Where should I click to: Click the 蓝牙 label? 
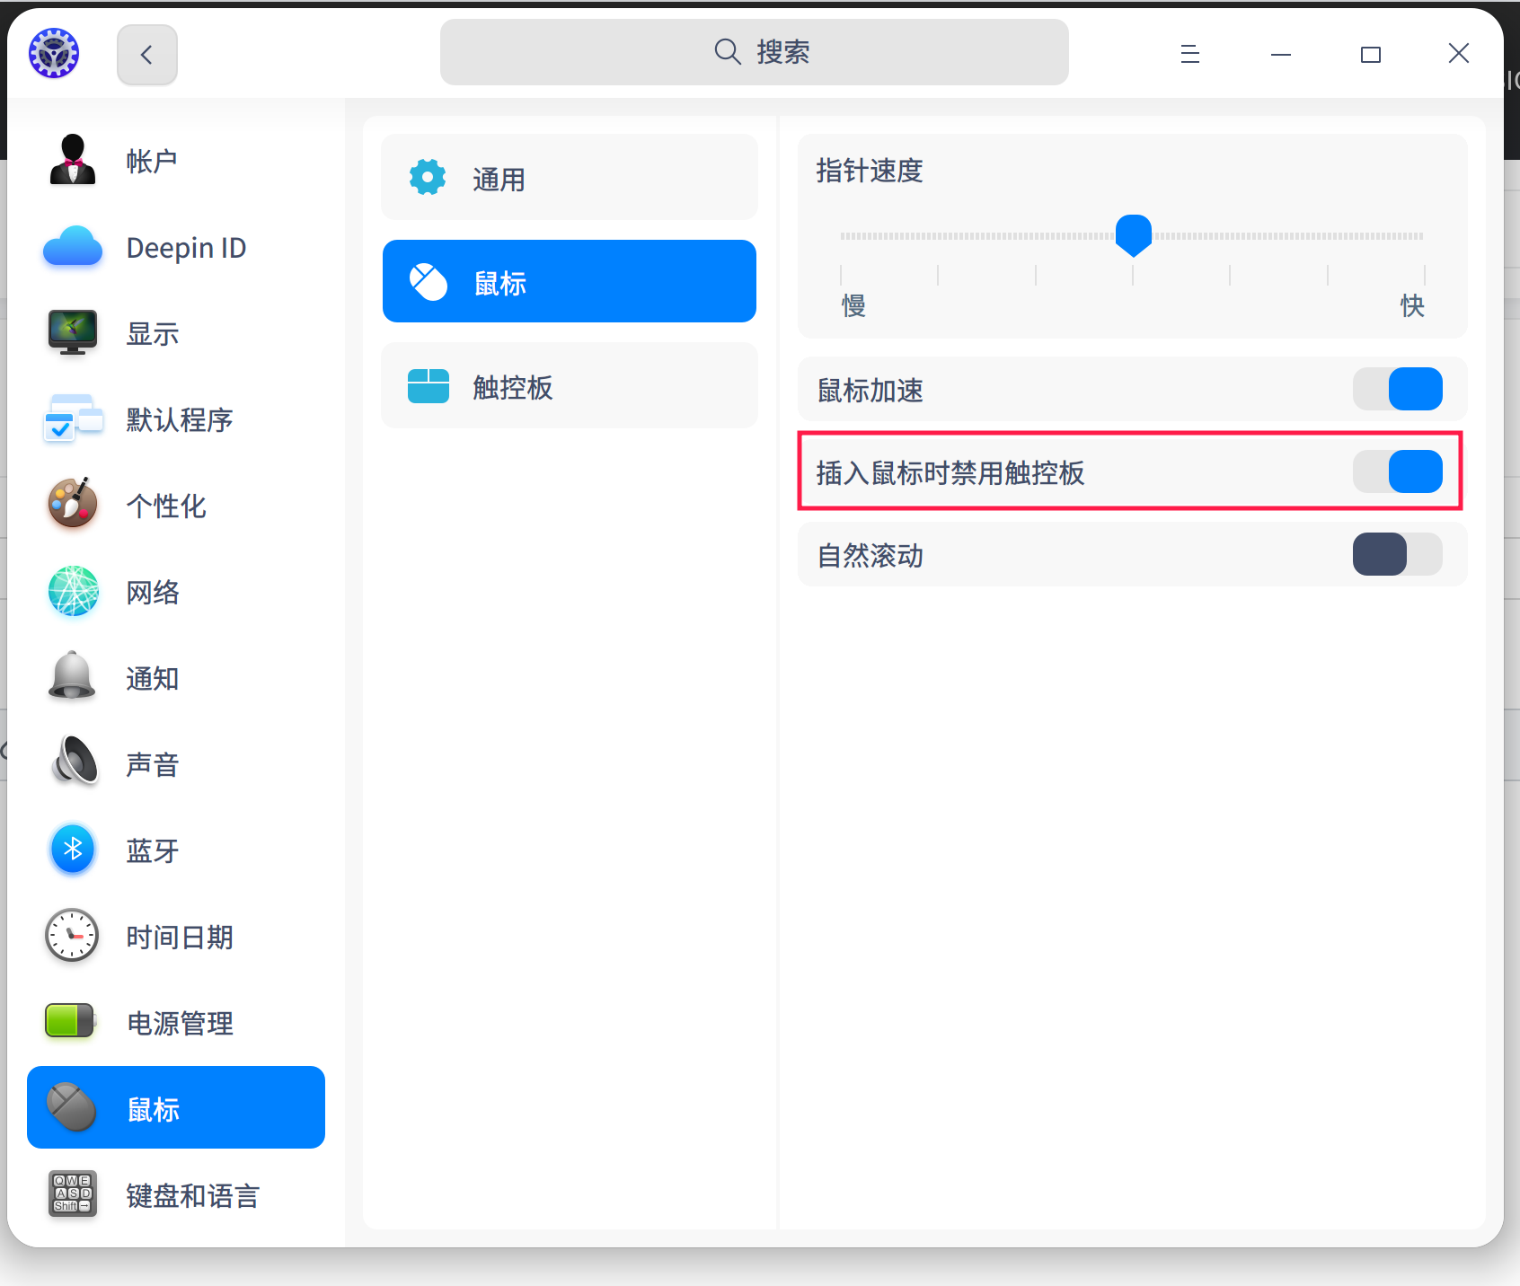[x=153, y=851]
